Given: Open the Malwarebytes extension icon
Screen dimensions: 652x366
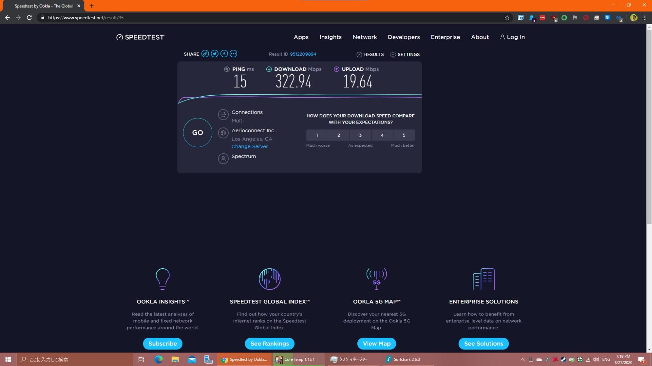Looking at the screenshot, I should tap(619, 18).
